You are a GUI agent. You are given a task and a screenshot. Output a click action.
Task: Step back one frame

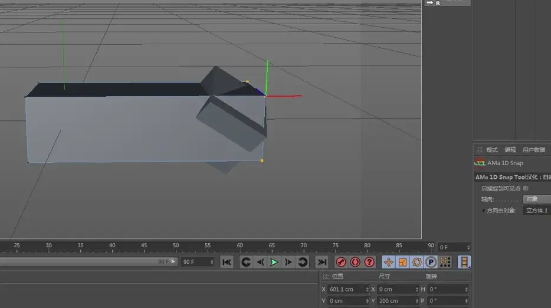tap(260, 262)
